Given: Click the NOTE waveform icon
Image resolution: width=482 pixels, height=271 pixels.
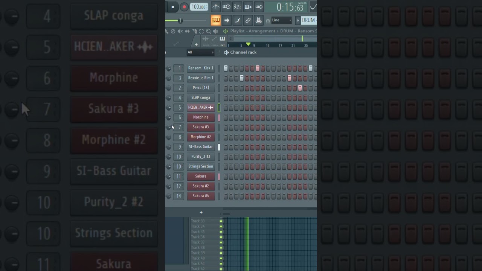Looking at the screenshot, I should (206, 39).
